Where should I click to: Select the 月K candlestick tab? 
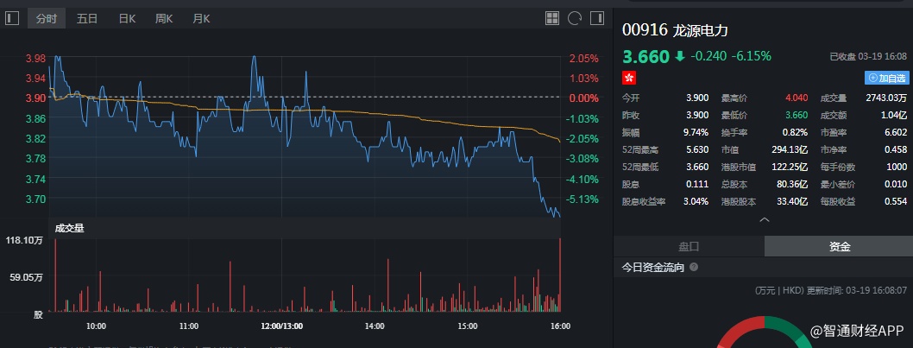coord(201,18)
